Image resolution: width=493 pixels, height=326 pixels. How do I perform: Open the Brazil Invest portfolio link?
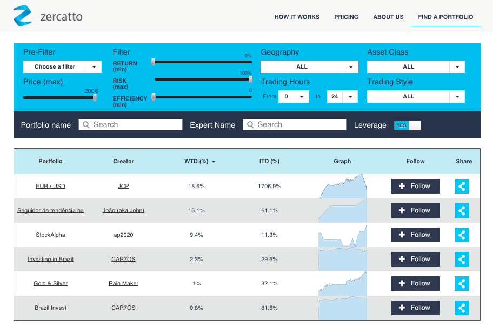tap(50, 308)
